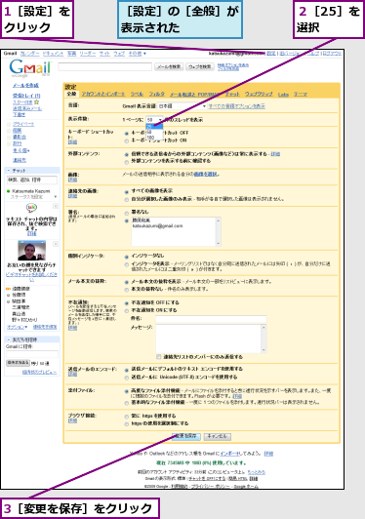The width and height of the screenshot is (365, 519).
Task: Check 'only send to contacts' checkbox
Action: click(x=159, y=357)
